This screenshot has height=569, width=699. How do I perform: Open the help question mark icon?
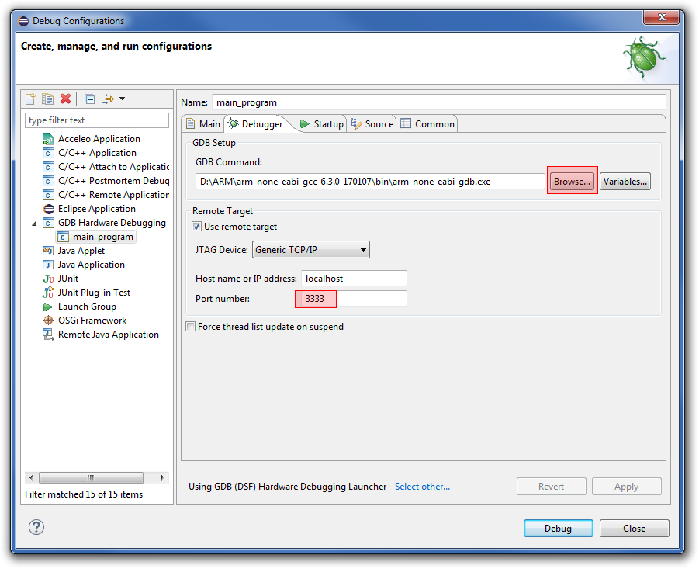(x=36, y=527)
